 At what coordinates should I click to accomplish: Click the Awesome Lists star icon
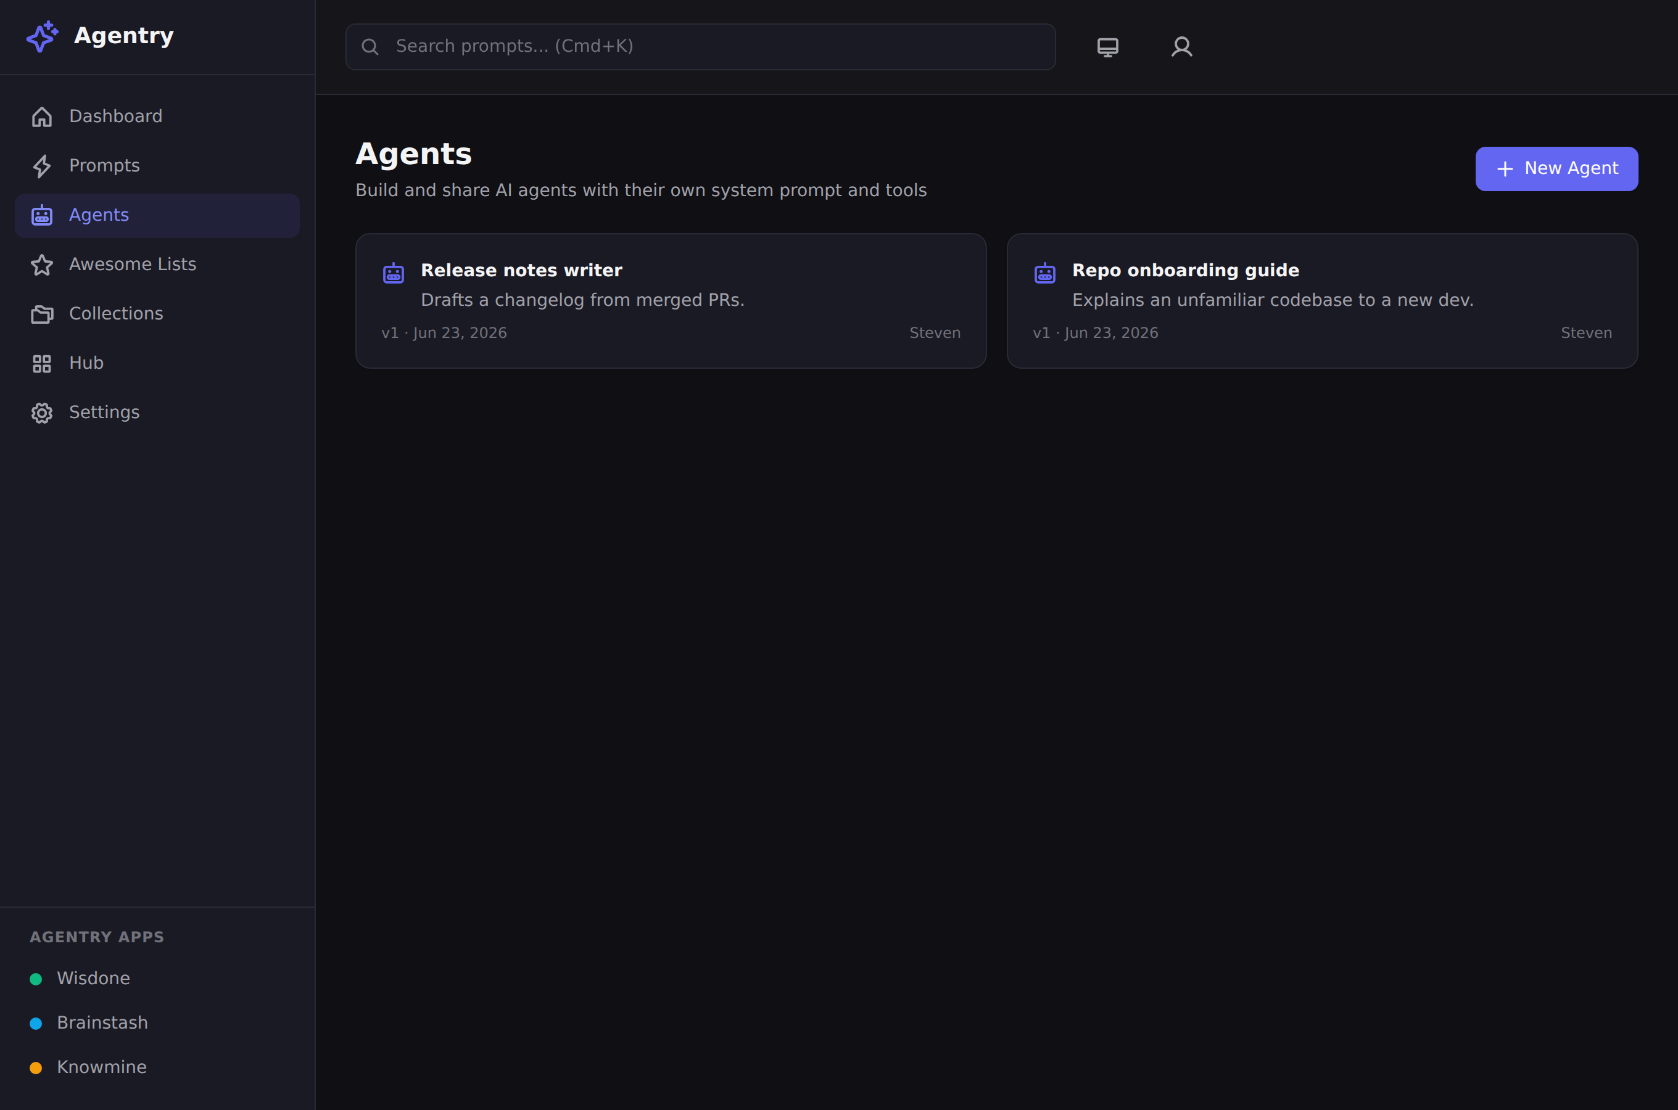[x=42, y=265]
